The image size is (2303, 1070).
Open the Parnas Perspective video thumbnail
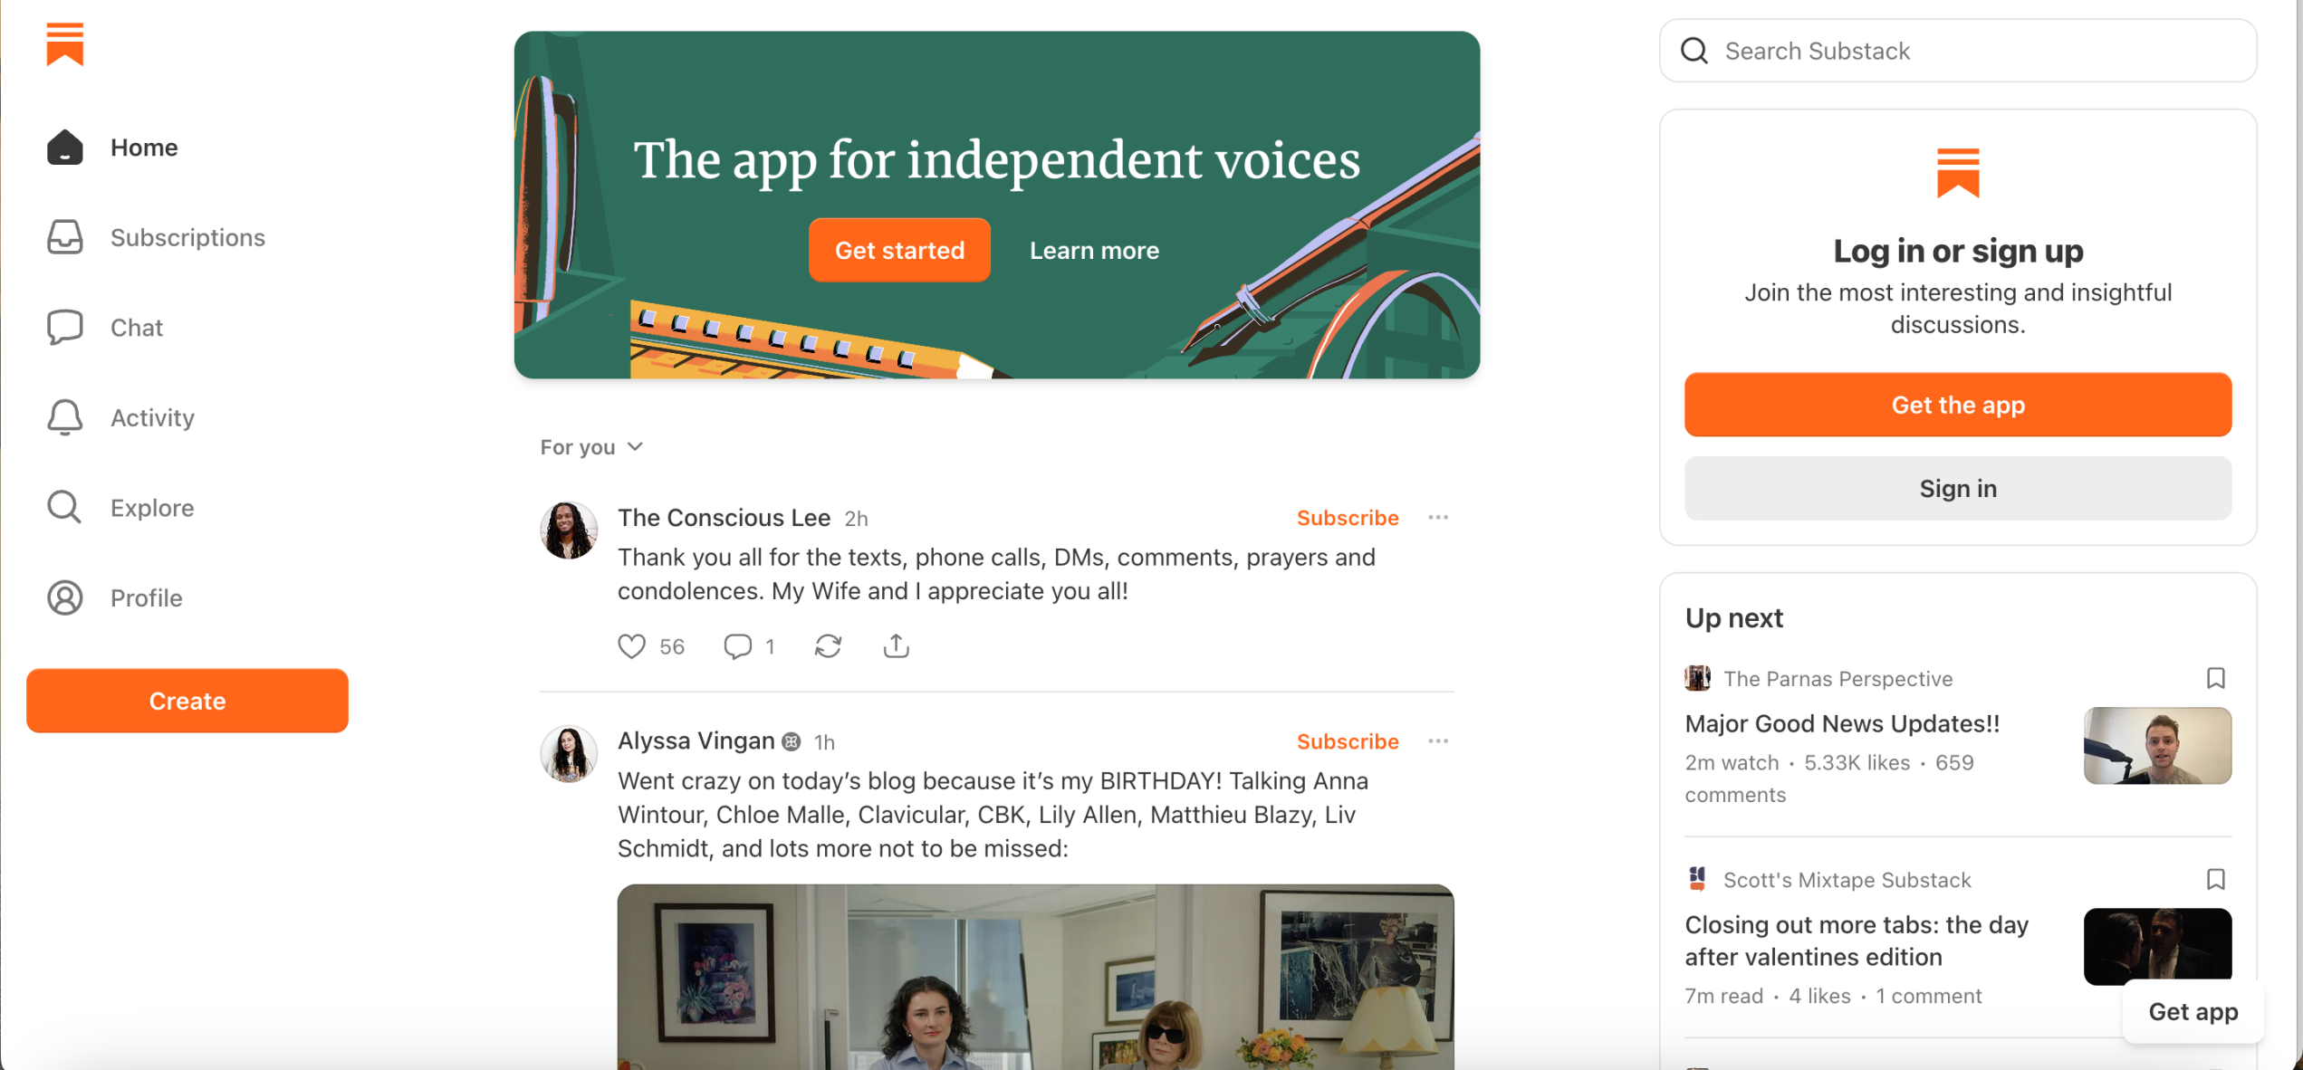pos(2157,746)
